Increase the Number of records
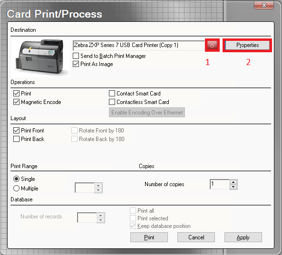 [100, 215]
